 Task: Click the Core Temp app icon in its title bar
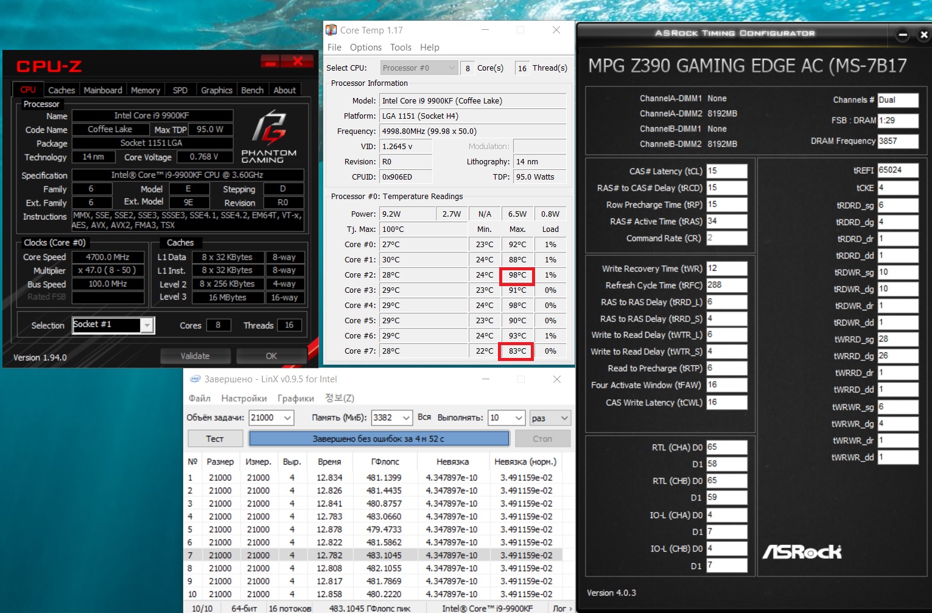[x=331, y=30]
